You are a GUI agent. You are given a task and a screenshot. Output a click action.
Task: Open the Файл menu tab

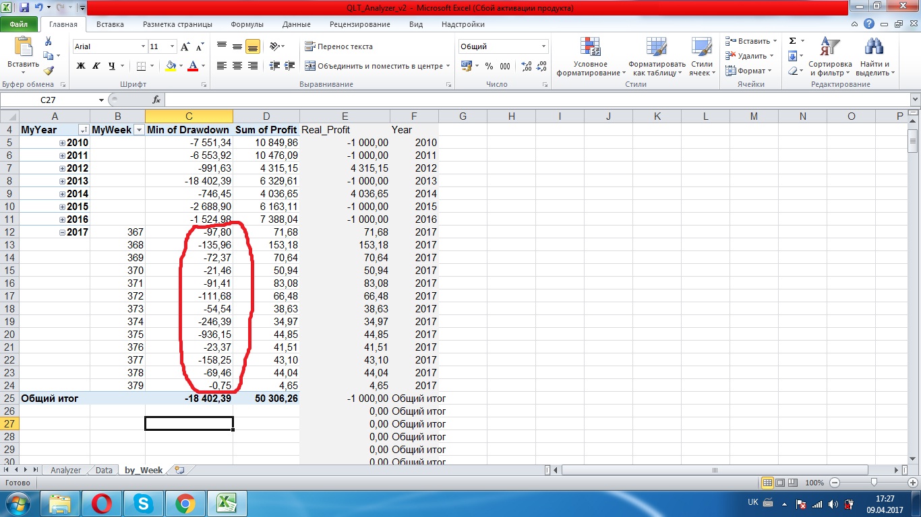19,24
